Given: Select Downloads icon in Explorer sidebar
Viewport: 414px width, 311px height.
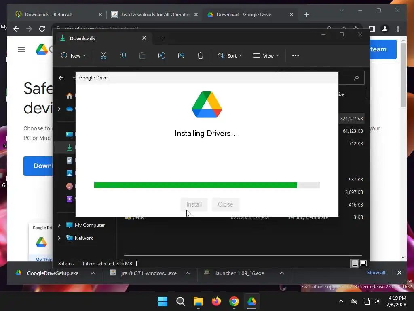Looking at the screenshot, I should pyautogui.click(x=70, y=147).
